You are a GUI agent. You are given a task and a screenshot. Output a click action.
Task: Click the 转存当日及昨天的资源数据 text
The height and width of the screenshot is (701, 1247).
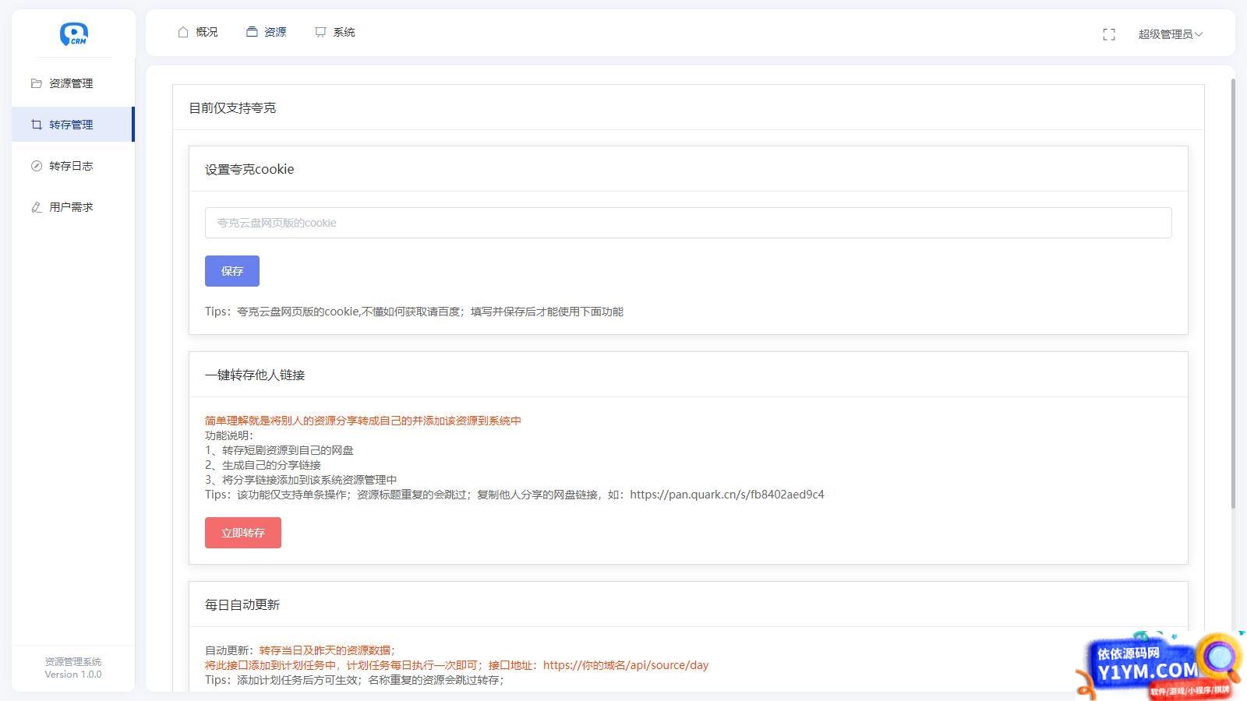327,650
